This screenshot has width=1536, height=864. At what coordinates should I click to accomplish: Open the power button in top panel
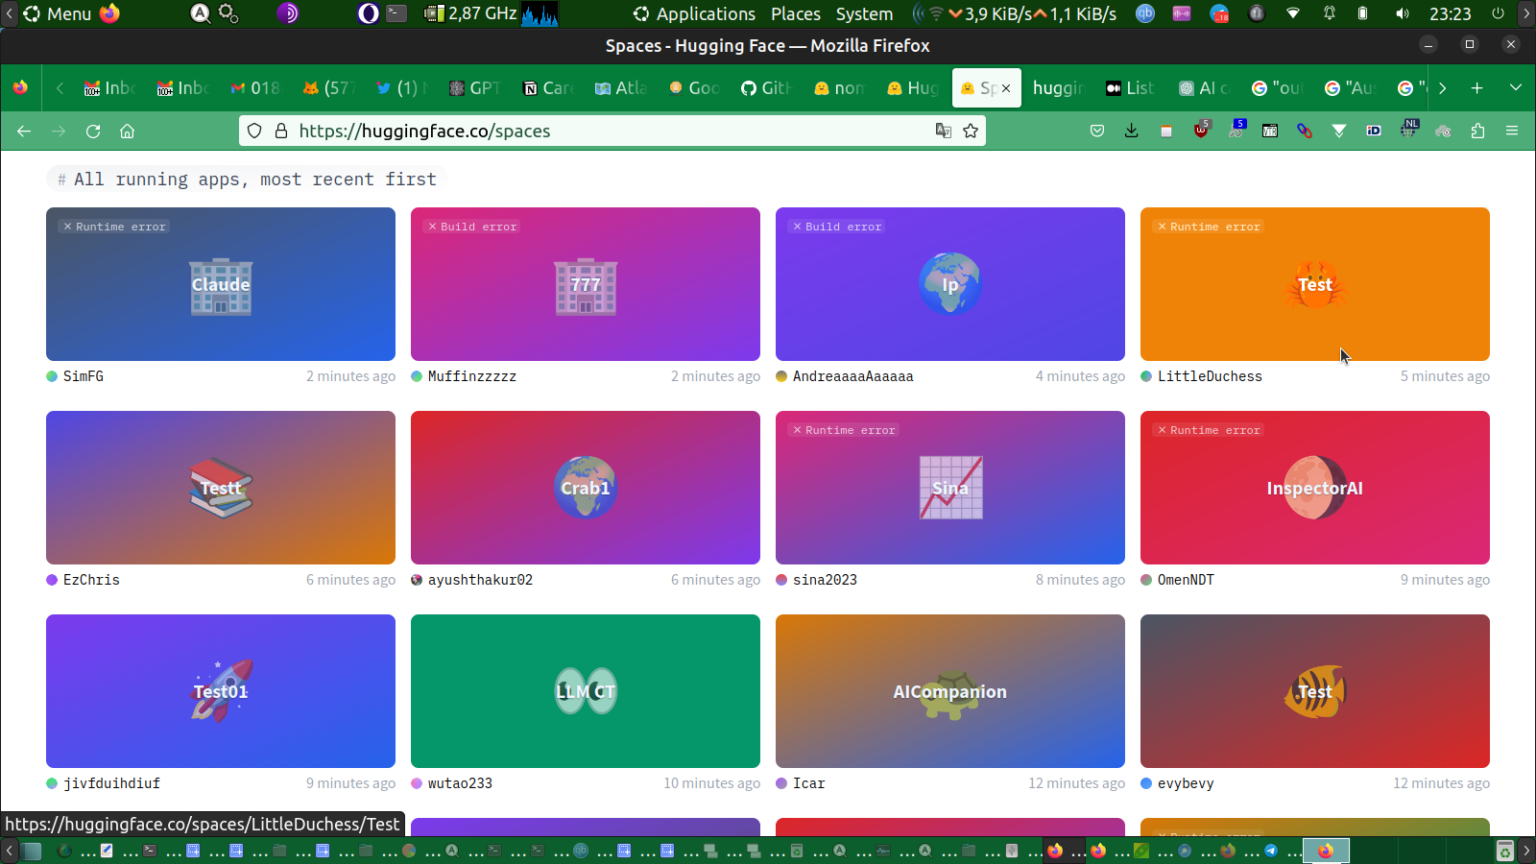click(1498, 13)
